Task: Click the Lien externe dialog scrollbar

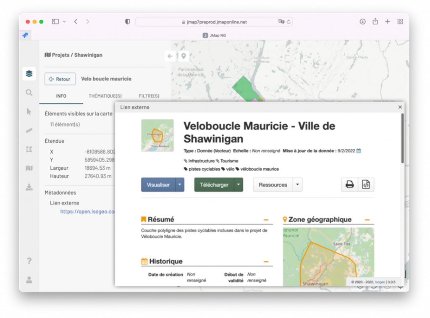Action: click(402, 139)
